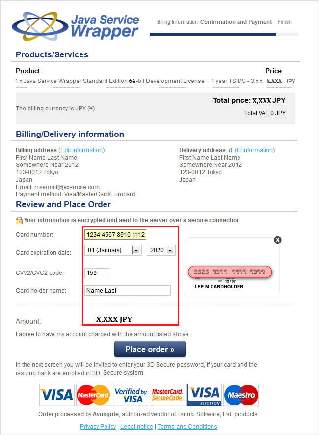Edit information for Delivery address
Image resolution: width=319 pixels, height=435 pixels.
[x=252, y=150]
